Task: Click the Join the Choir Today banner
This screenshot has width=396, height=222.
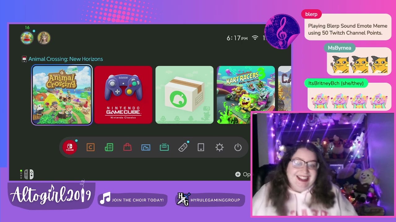Action: (x=133, y=200)
